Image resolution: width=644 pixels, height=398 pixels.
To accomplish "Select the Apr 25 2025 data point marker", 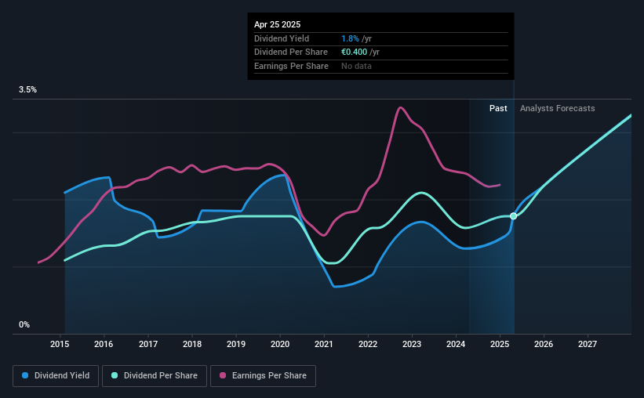I will 513,216.
